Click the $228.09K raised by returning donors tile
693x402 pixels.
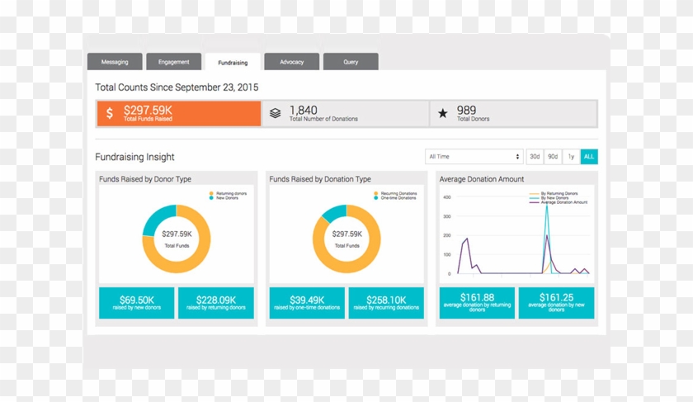[215, 302]
